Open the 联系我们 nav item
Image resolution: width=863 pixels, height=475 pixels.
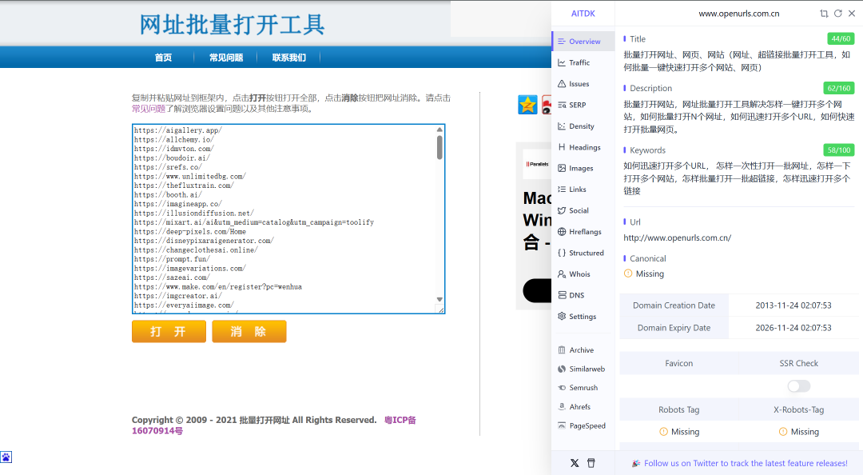[289, 58]
